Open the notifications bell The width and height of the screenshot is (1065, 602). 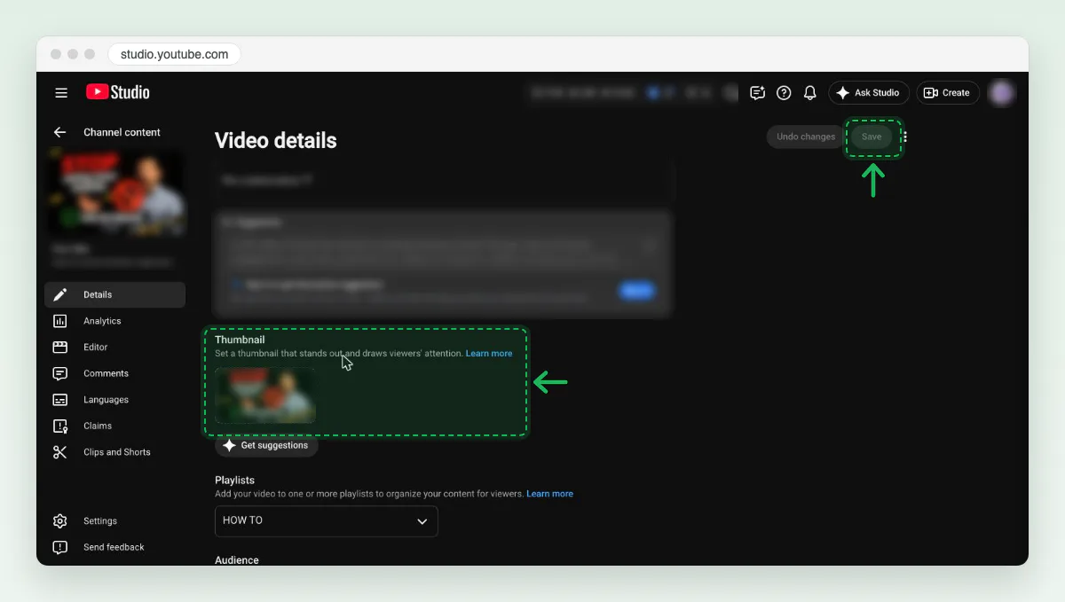[809, 92]
